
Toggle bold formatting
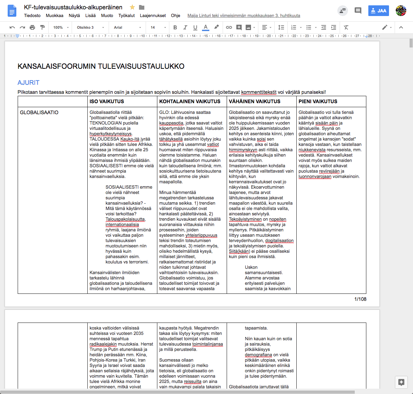coord(175,27)
